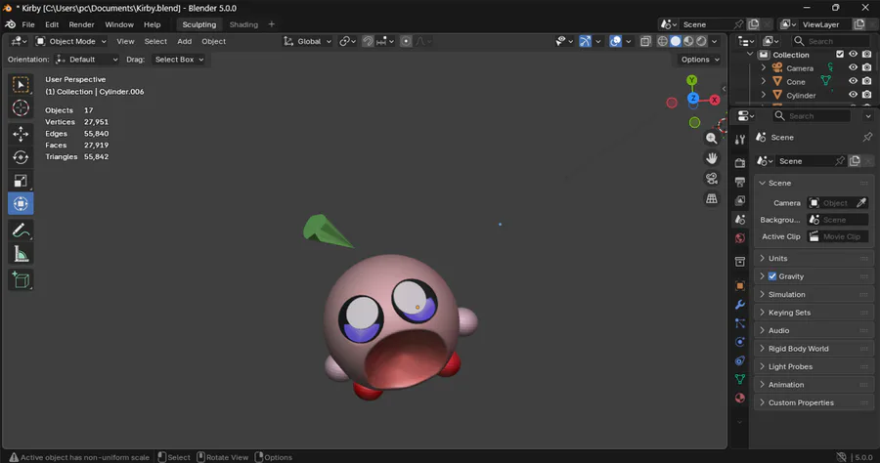The width and height of the screenshot is (880, 463).
Task: Switch to wireframe viewport shading
Action: pyautogui.click(x=662, y=41)
